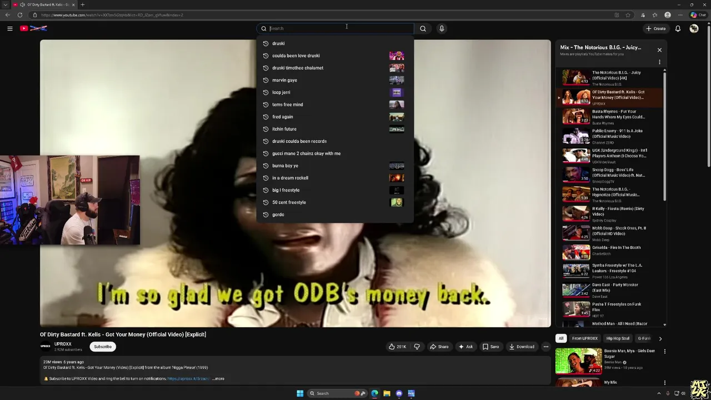Open the account avatar menu
711x400 pixels.
click(694, 28)
